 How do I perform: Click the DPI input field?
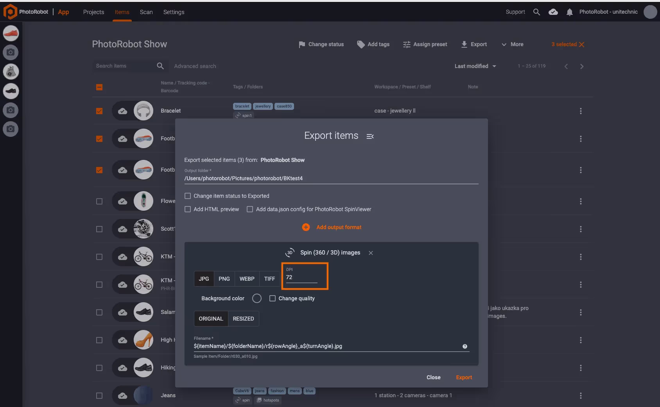coord(301,277)
